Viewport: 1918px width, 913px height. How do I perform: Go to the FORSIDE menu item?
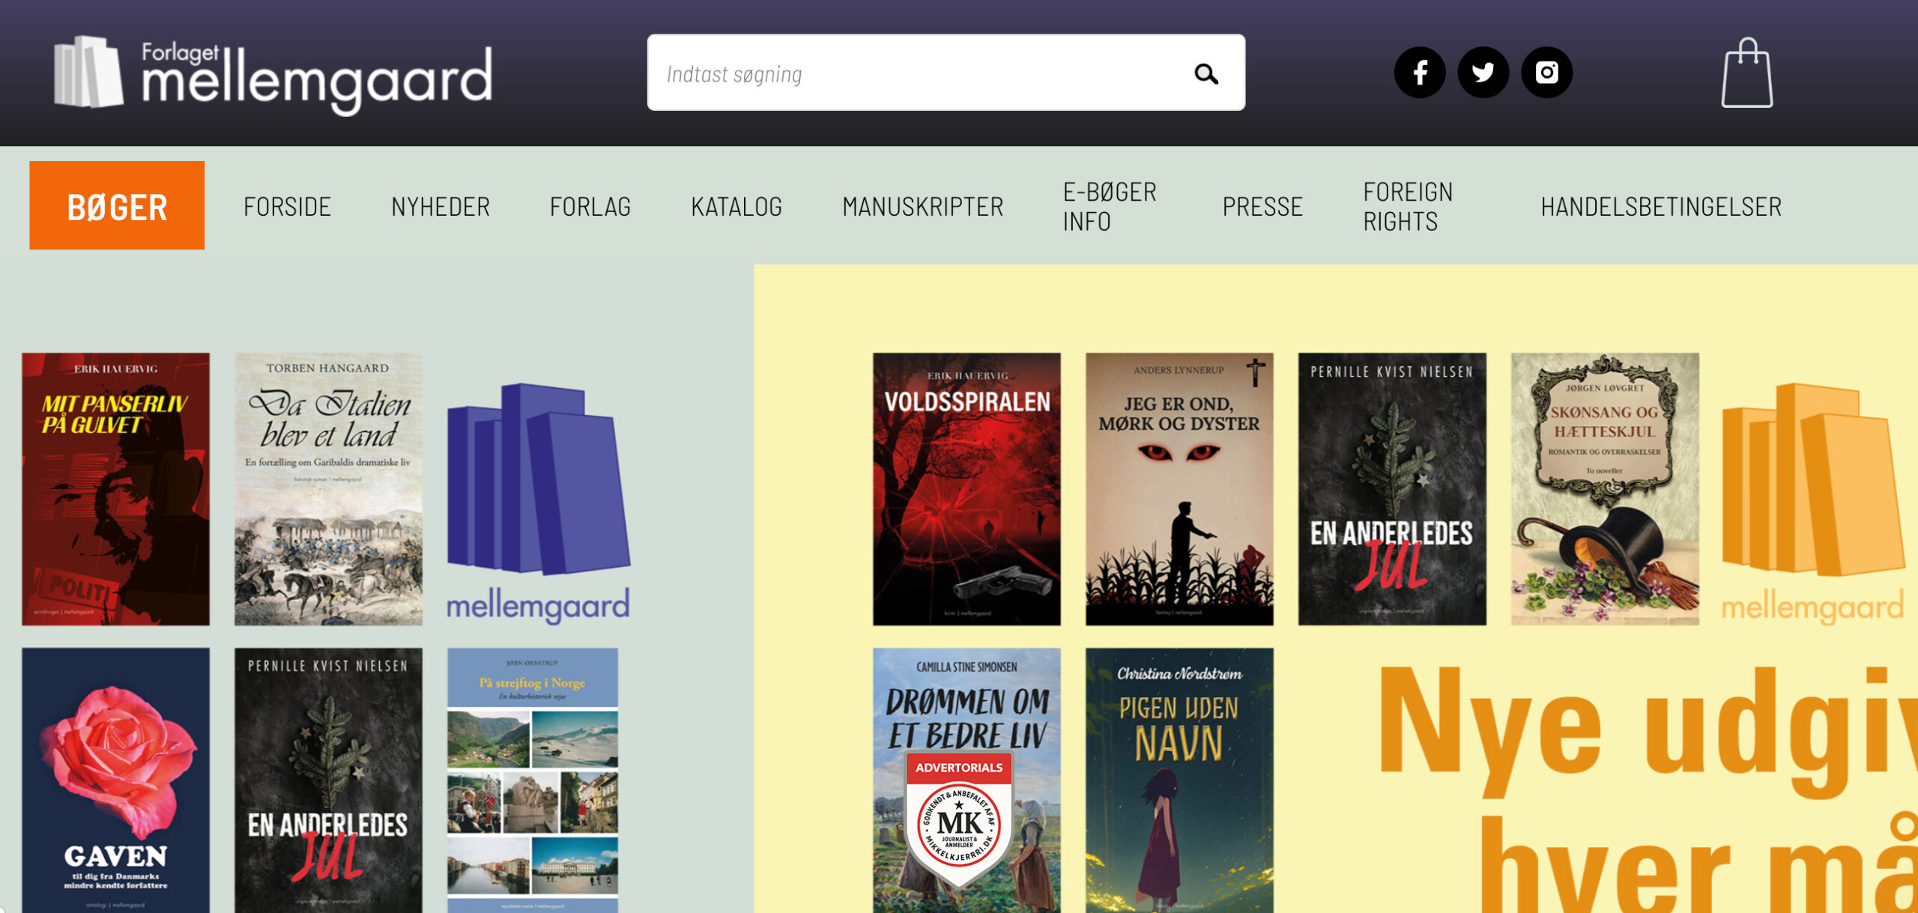287,207
